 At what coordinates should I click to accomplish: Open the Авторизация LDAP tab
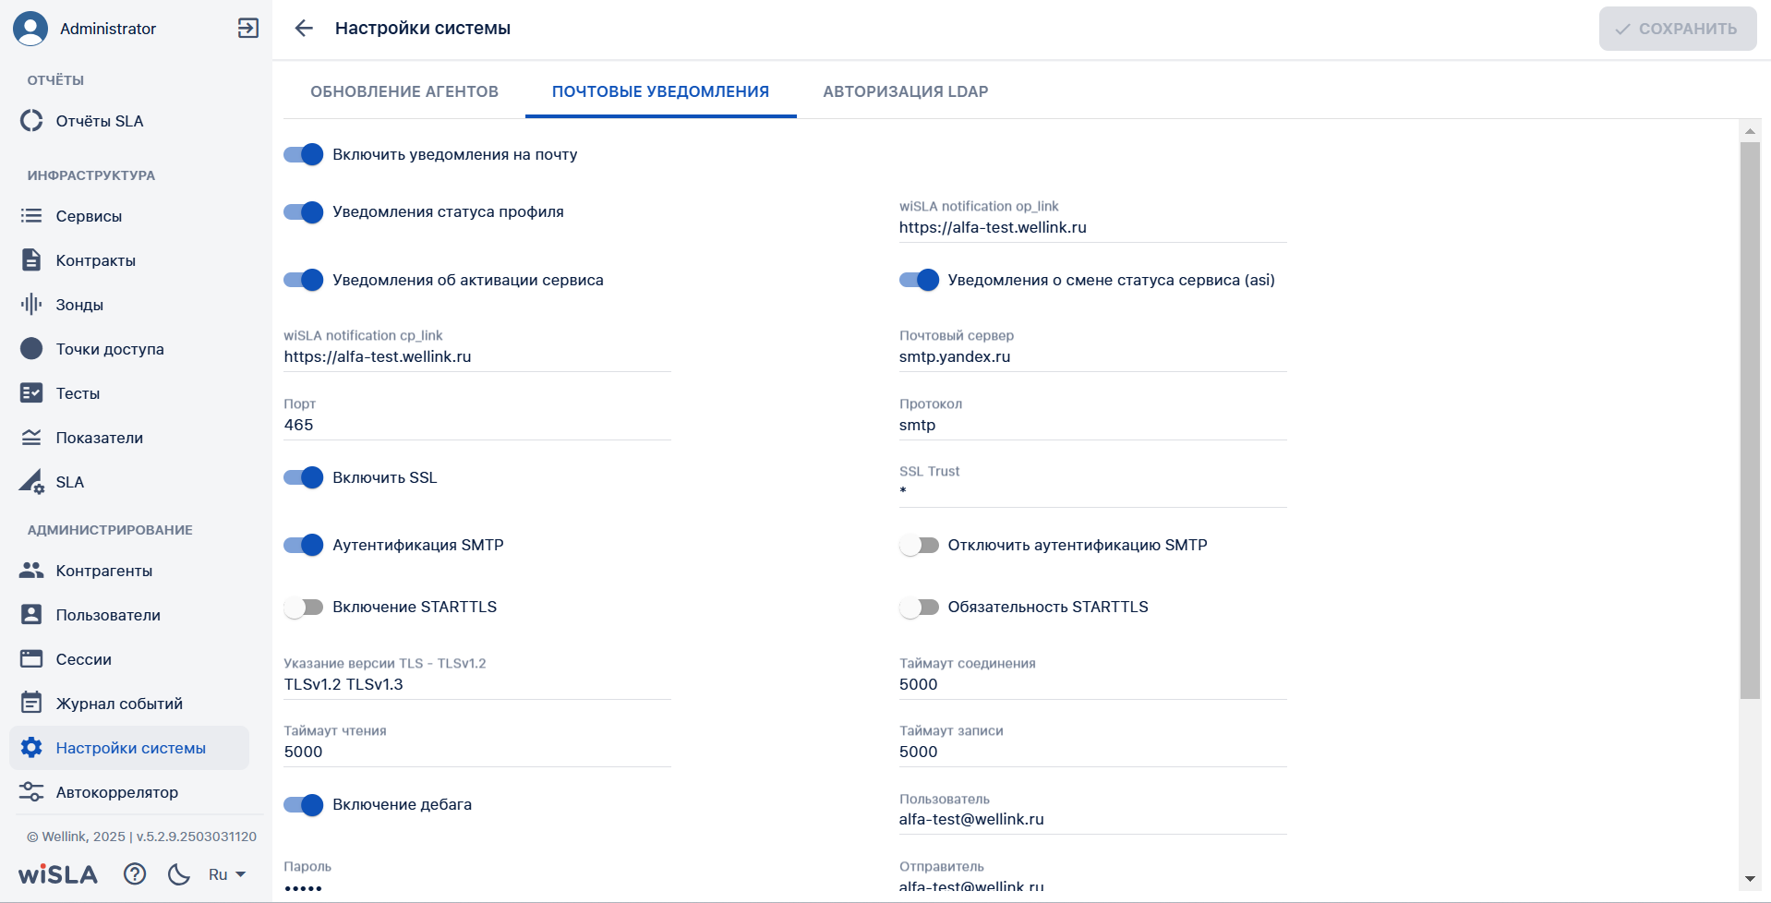click(x=906, y=91)
